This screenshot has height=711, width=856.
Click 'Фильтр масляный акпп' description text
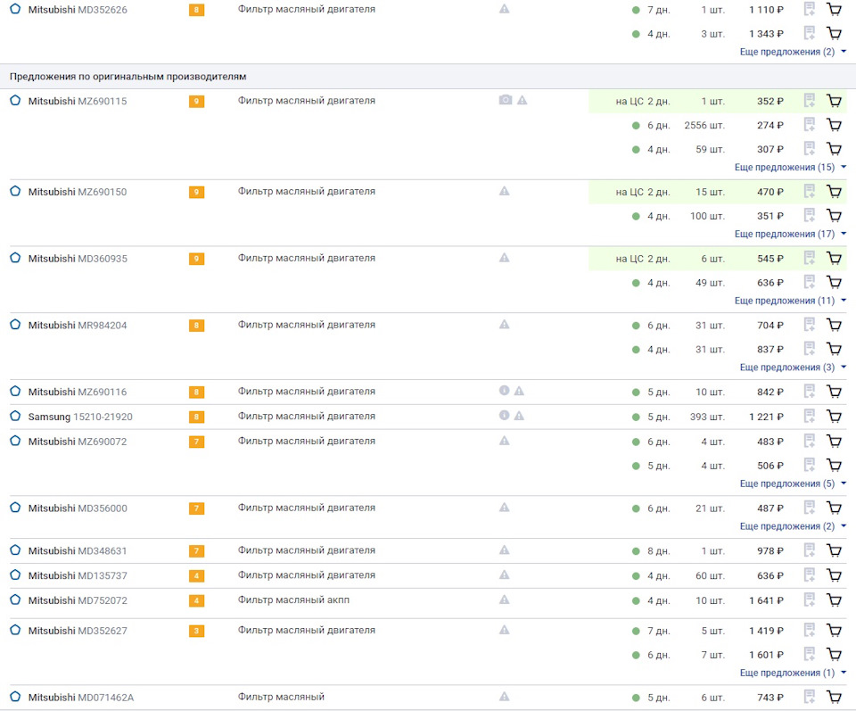(293, 599)
